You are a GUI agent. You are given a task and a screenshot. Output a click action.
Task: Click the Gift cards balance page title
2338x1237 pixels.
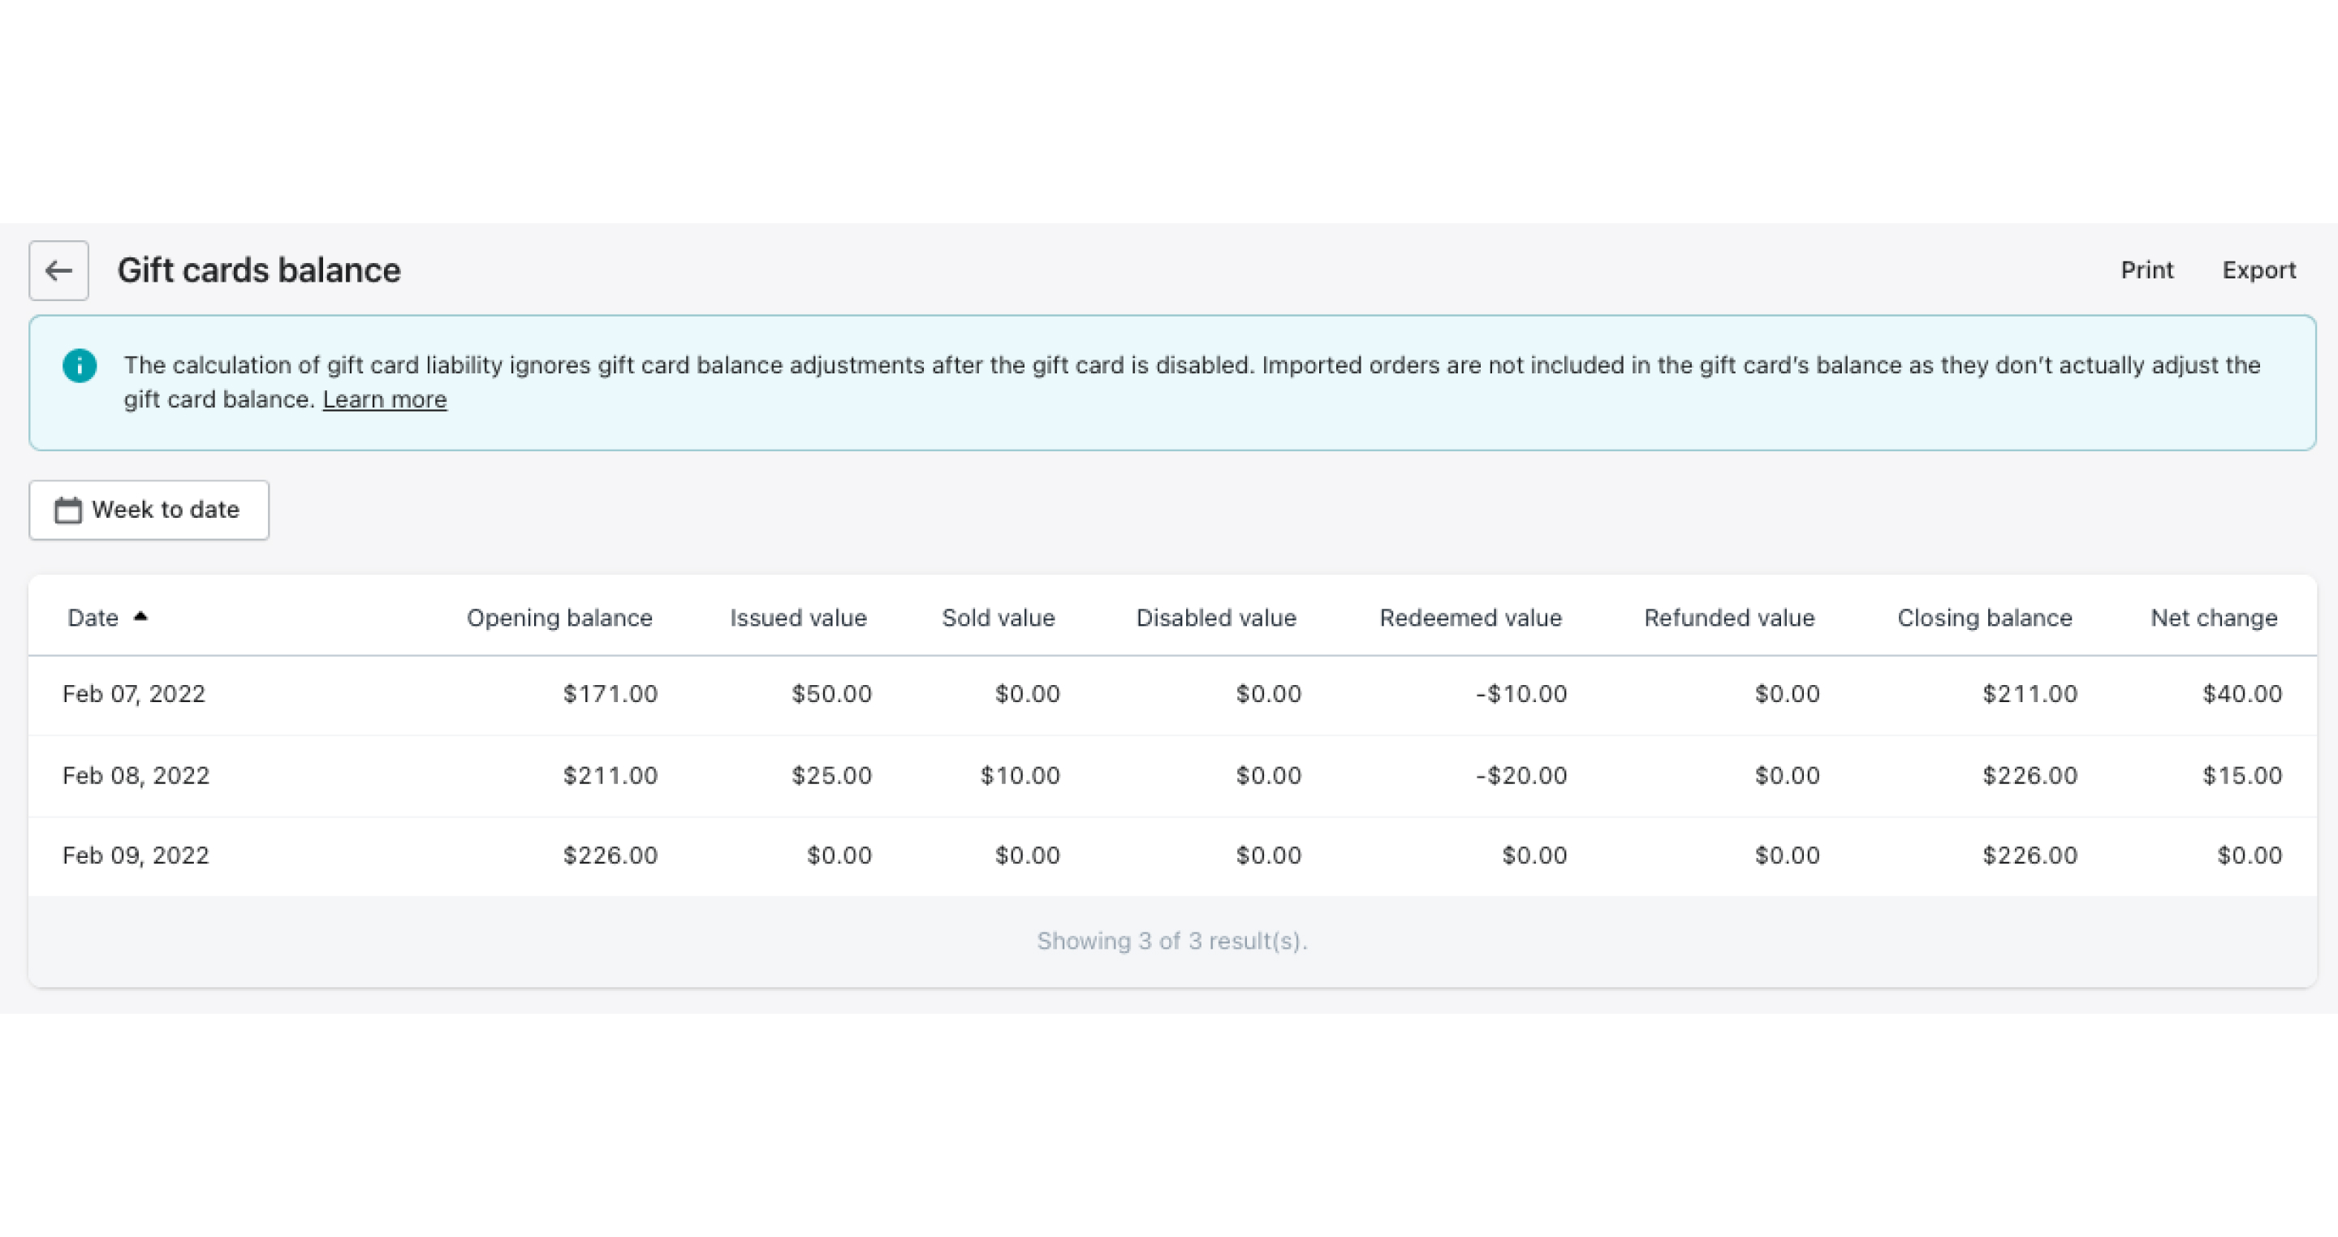pos(259,270)
